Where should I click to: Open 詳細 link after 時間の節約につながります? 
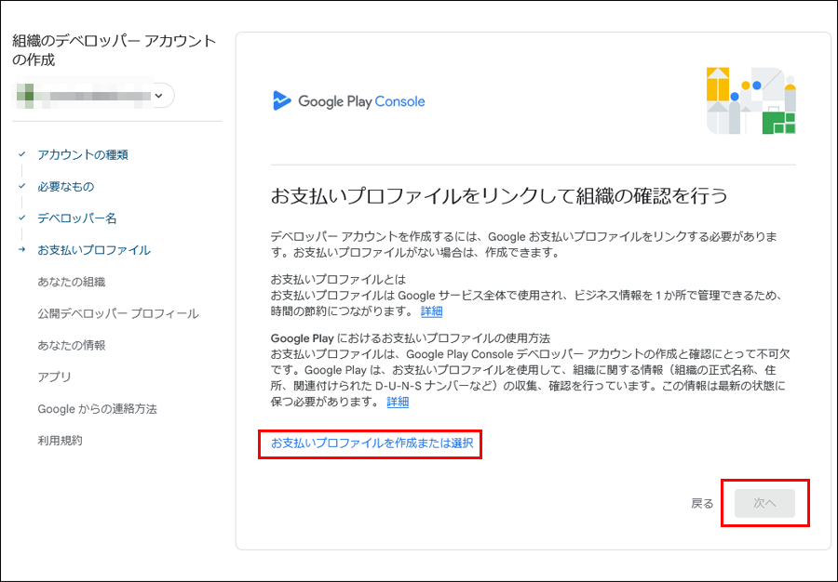pyautogui.click(x=431, y=311)
